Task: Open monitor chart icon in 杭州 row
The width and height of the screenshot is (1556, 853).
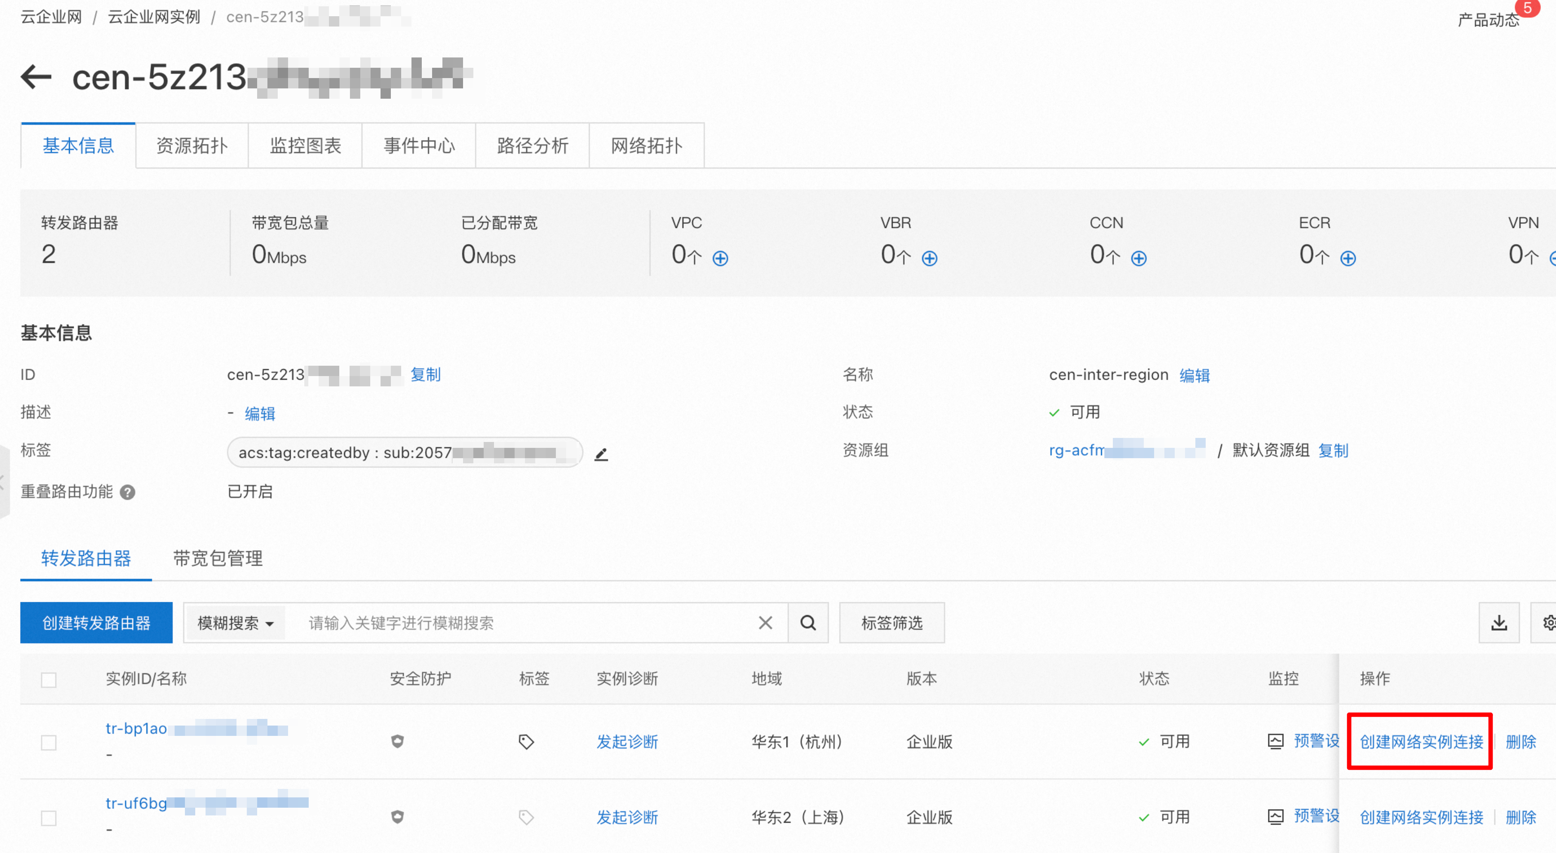Action: pyautogui.click(x=1275, y=741)
